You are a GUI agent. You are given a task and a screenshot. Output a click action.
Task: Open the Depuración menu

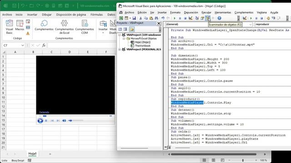[191, 12]
